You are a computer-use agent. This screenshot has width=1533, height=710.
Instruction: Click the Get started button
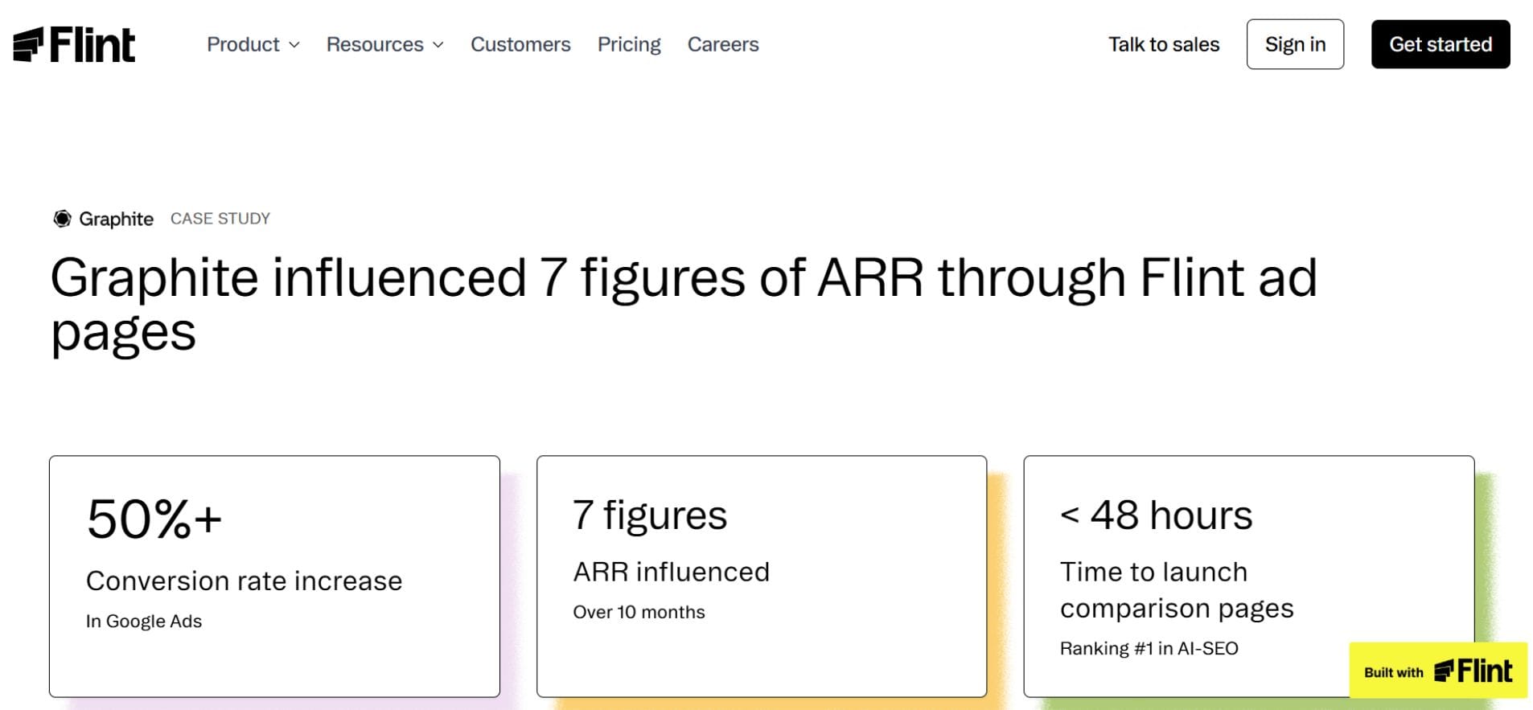pyautogui.click(x=1441, y=44)
